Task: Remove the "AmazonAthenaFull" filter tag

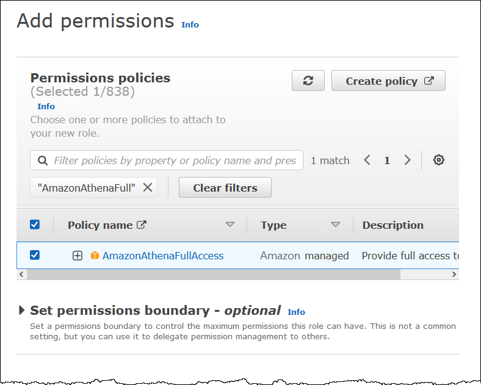Action: [148, 188]
